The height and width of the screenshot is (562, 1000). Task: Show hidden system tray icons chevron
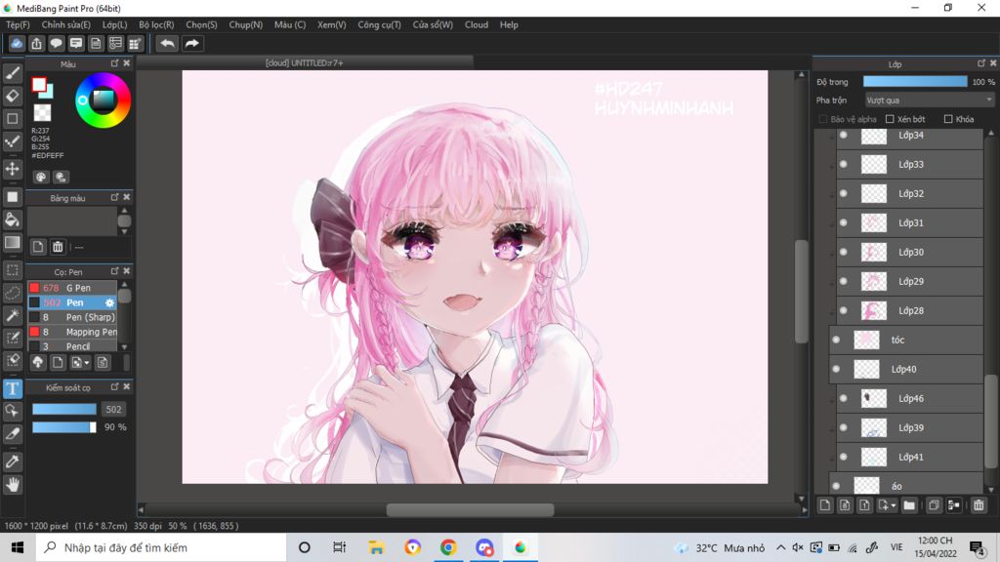point(781,547)
